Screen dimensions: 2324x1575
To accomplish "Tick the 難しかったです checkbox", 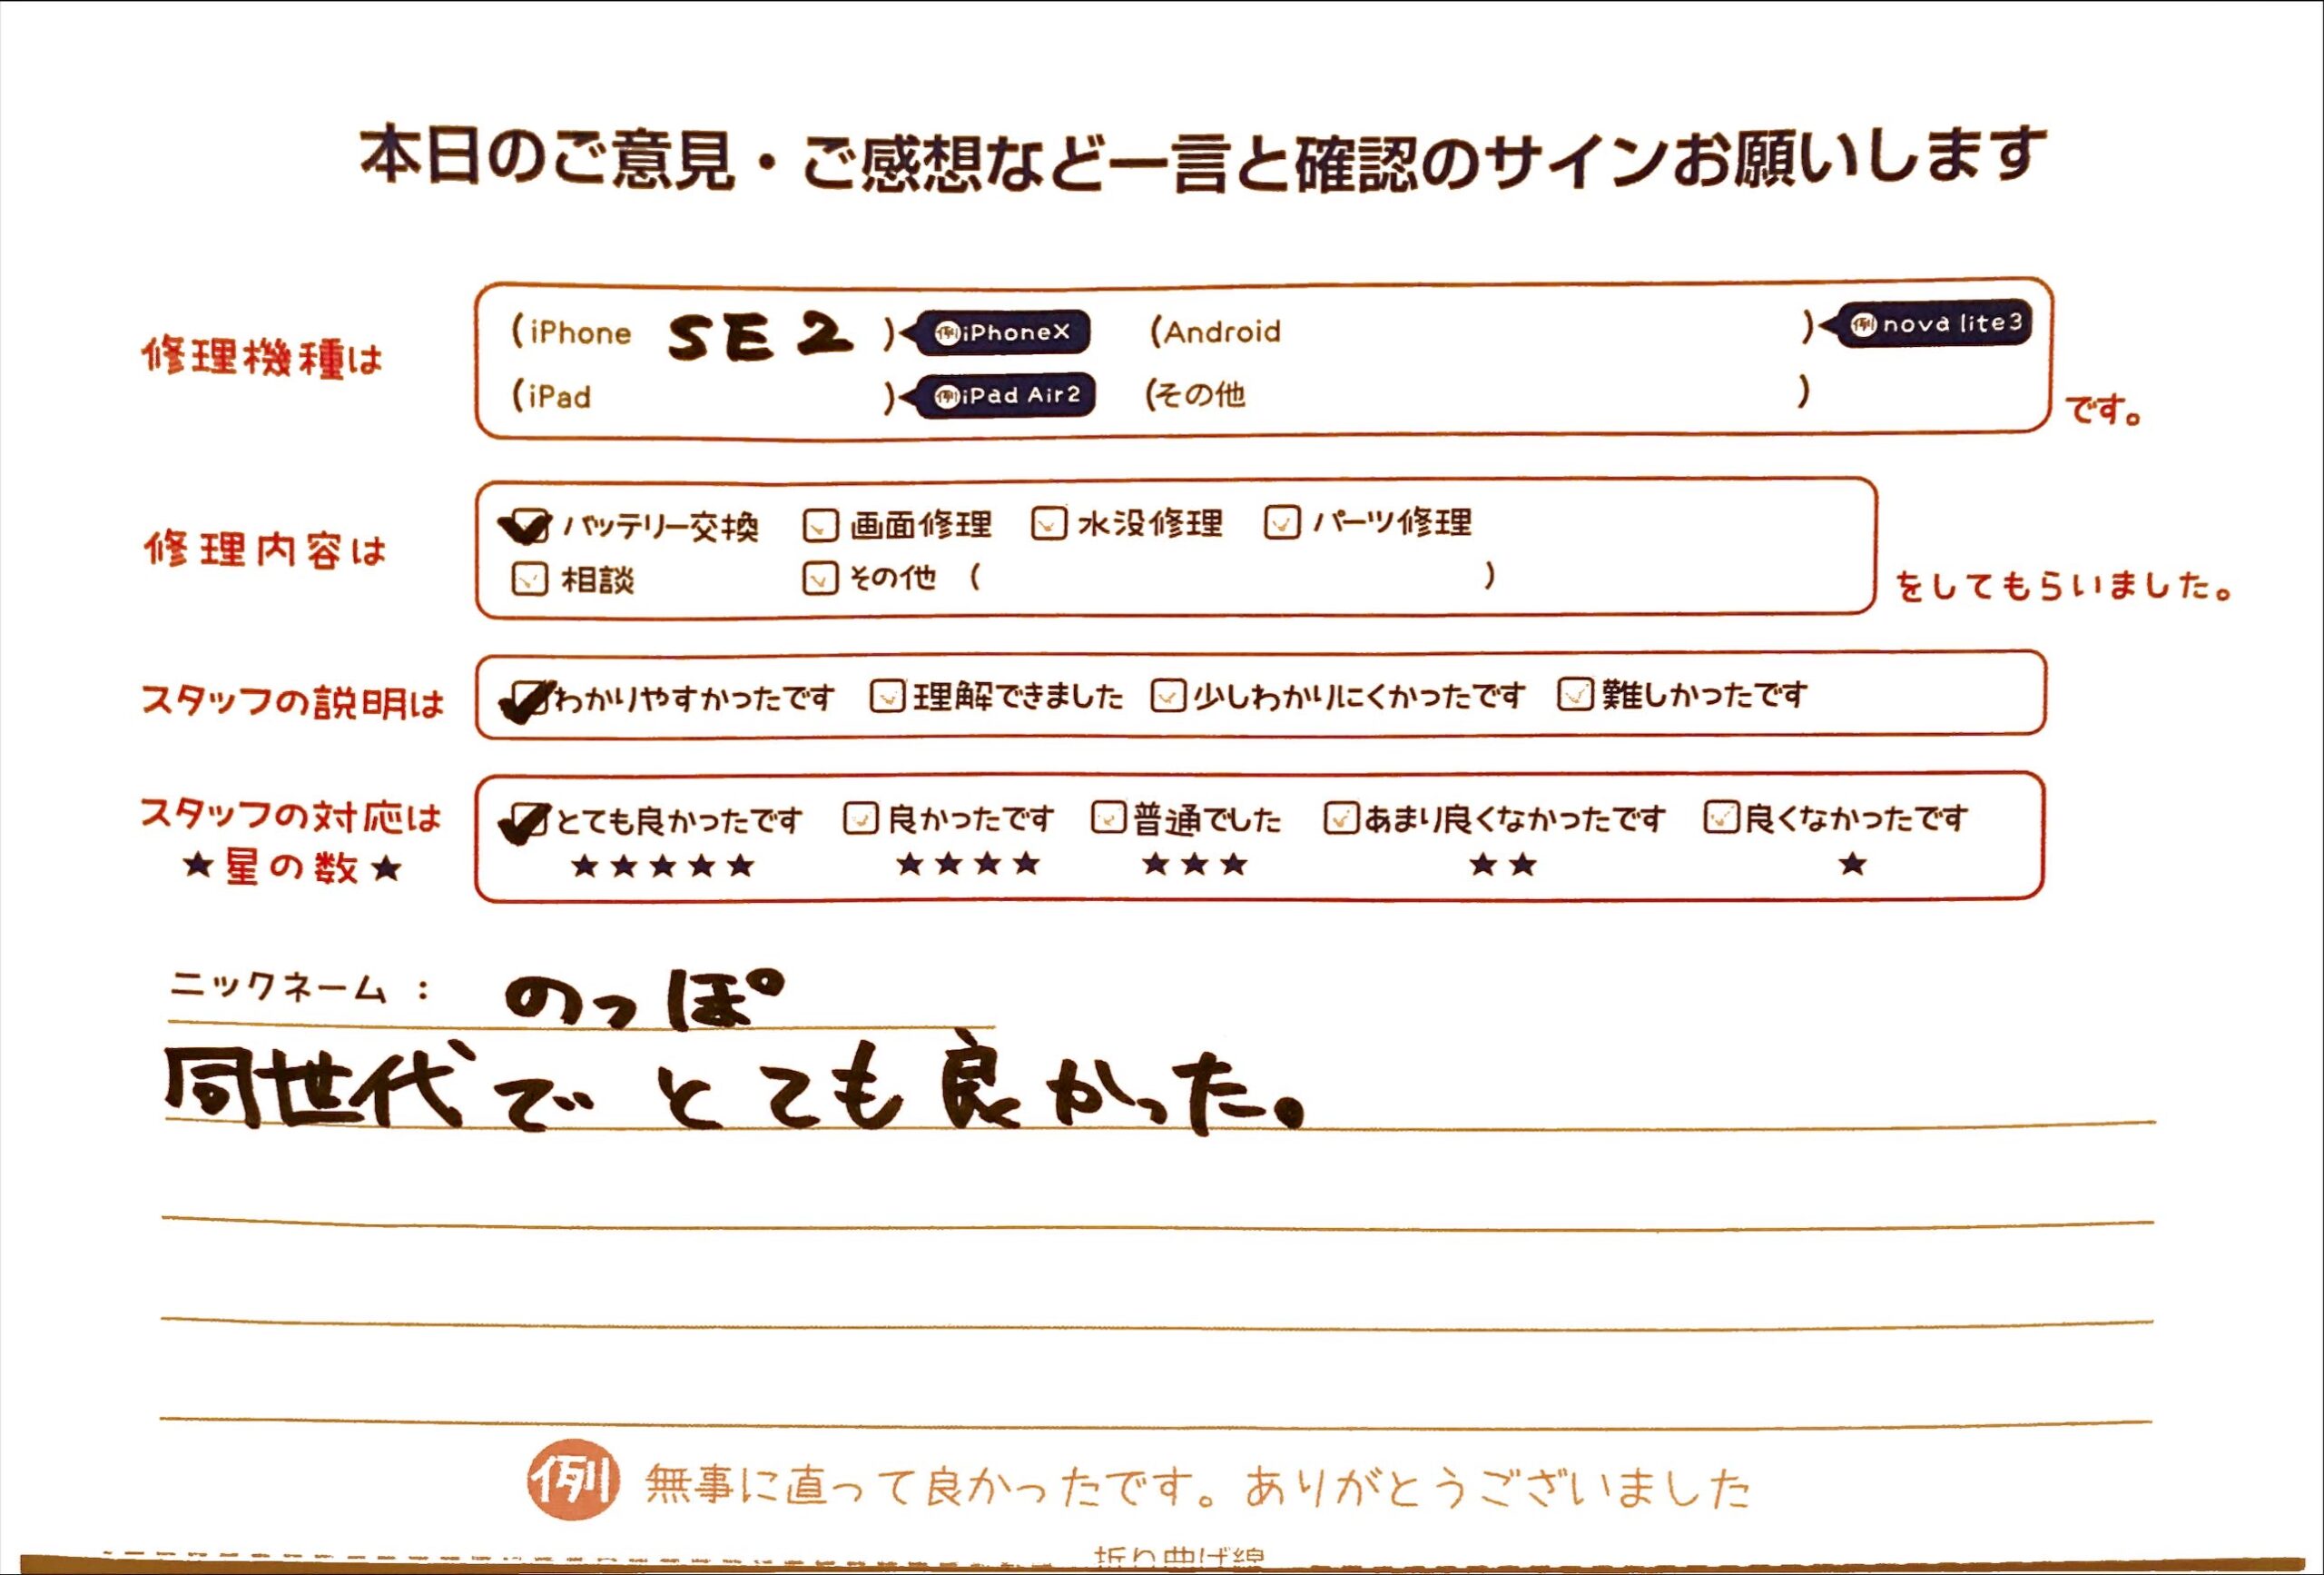I will coord(1575,693).
